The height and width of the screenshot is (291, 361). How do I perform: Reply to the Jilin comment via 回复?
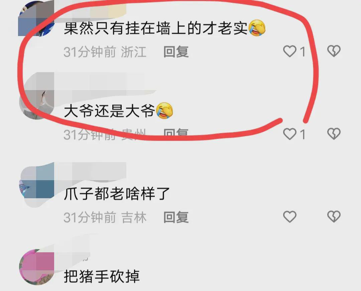(176, 217)
